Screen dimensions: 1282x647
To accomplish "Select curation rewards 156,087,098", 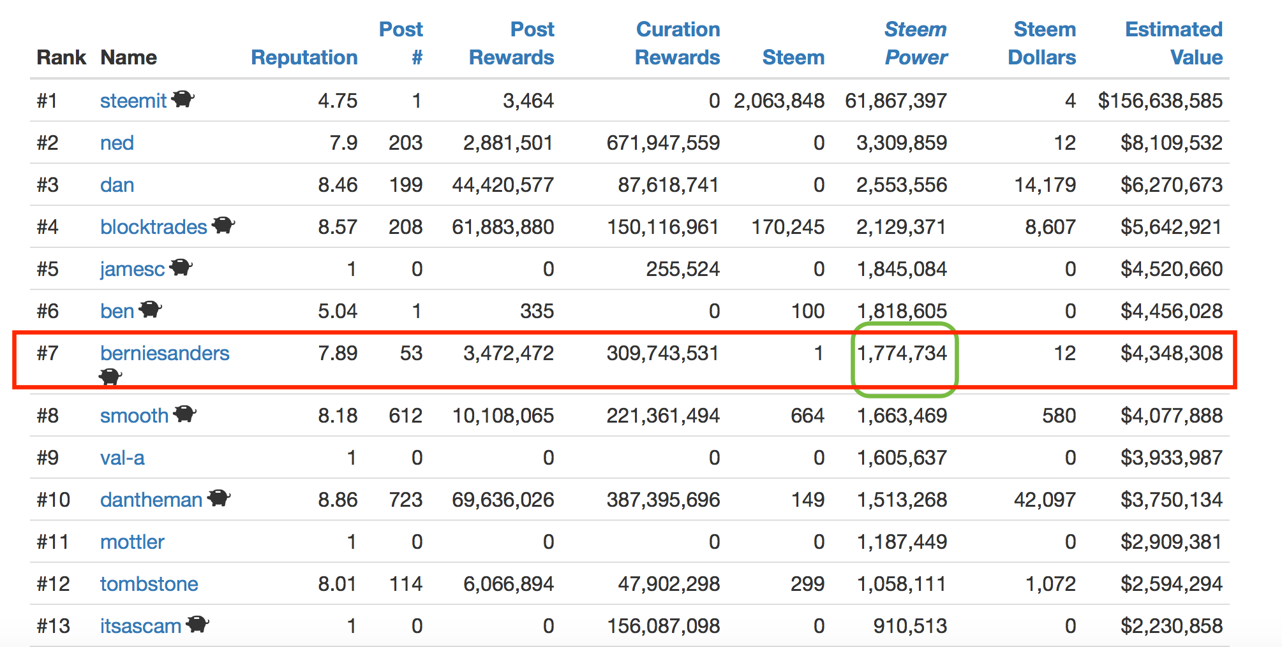I will tap(664, 626).
